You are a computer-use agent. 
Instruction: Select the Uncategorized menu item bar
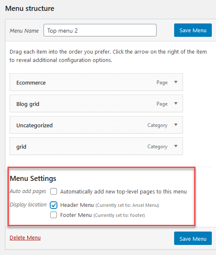(x=96, y=125)
